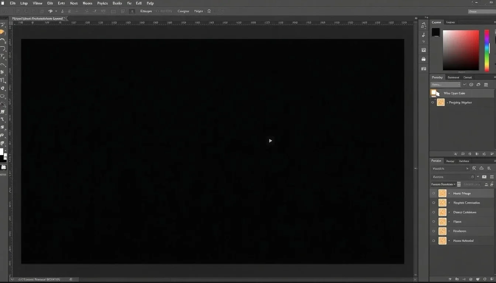Image resolution: width=496 pixels, height=283 pixels.
Task: Open the layer kind filter dropdown
Action: coord(450,168)
